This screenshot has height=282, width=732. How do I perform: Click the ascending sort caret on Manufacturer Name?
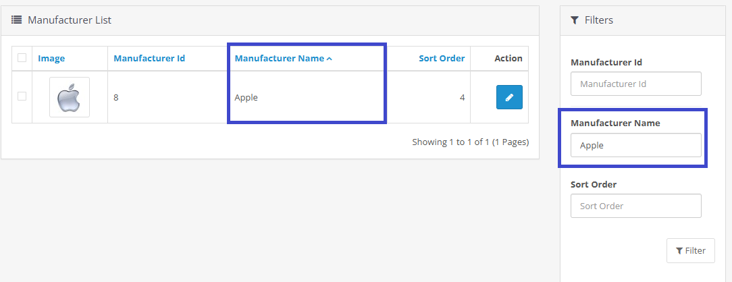pyautogui.click(x=330, y=59)
